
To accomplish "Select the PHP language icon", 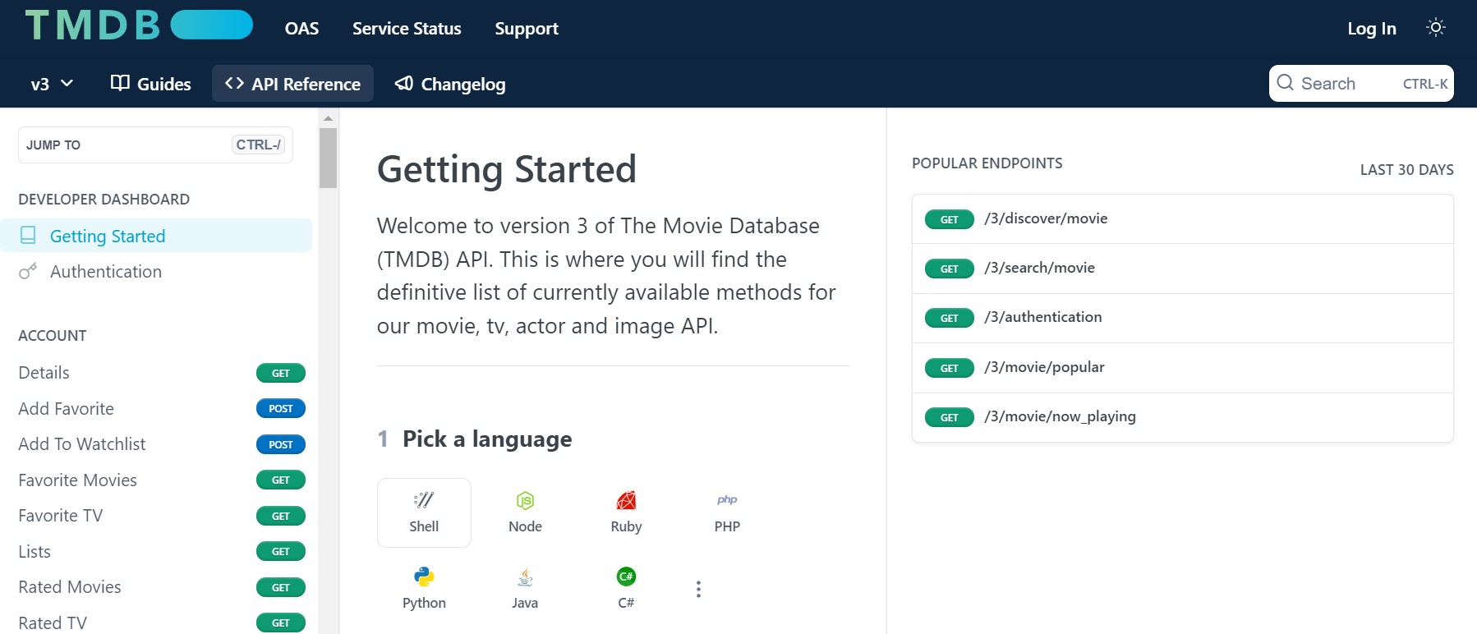I will click(727, 512).
